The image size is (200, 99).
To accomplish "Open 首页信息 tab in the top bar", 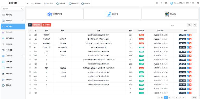I will [36, 4].
